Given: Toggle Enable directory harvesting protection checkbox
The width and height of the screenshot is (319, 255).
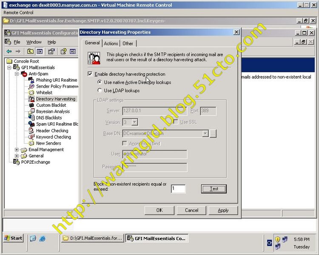Looking at the screenshot, I should pyautogui.click(x=90, y=74).
